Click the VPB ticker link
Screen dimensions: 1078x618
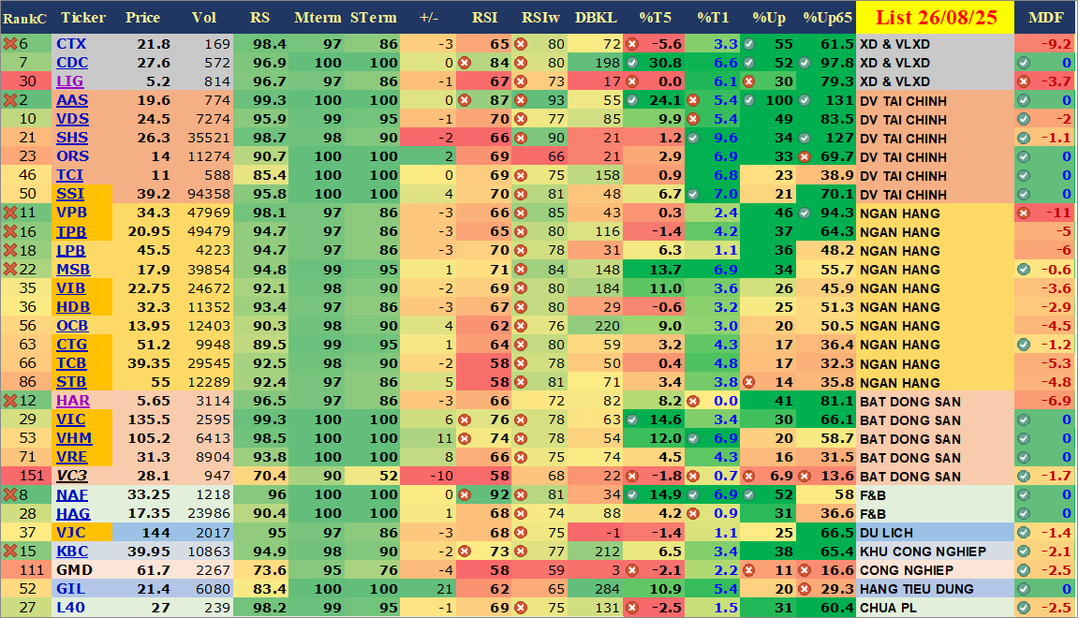71,213
